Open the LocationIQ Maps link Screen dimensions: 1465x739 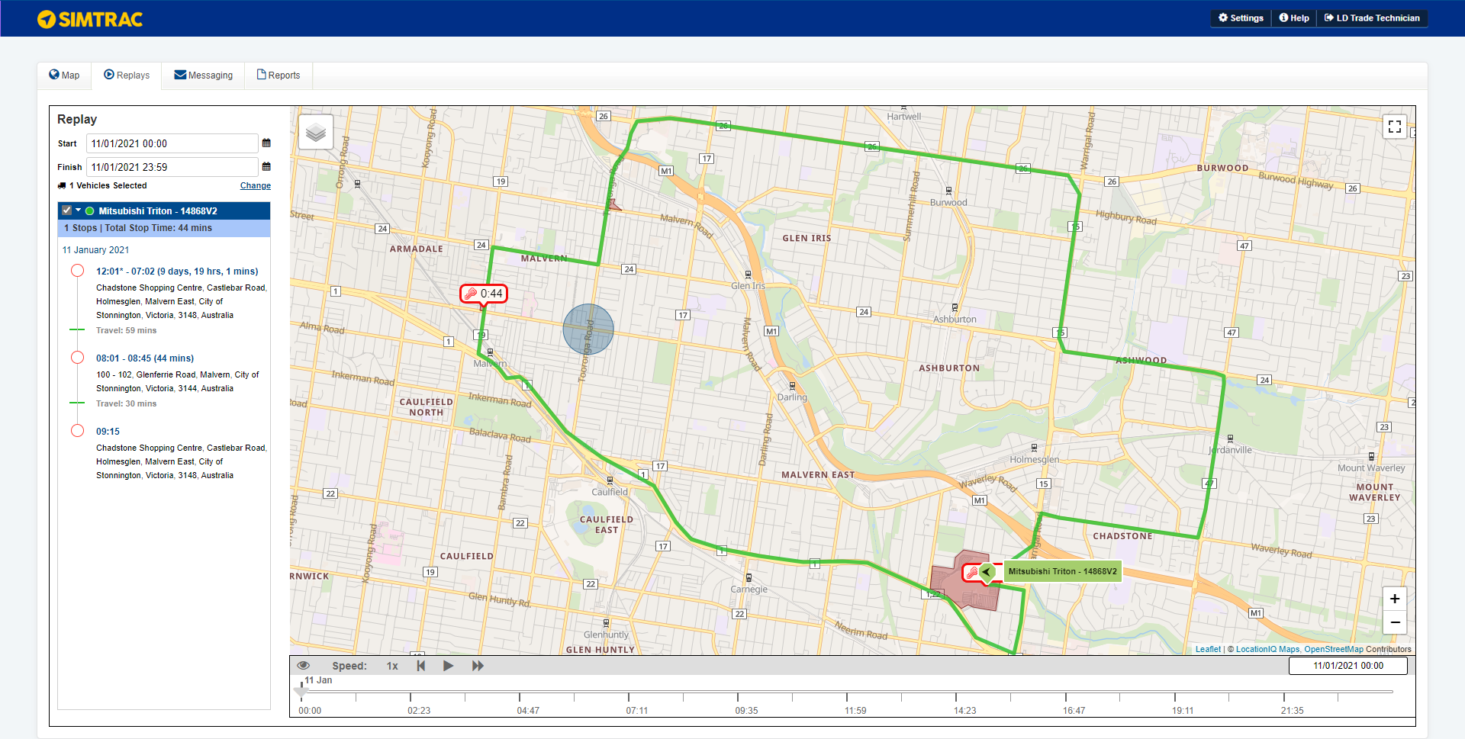[1267, 650]
